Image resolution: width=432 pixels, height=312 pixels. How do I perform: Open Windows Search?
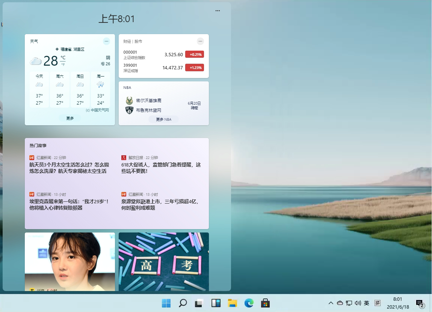point(183,303)
